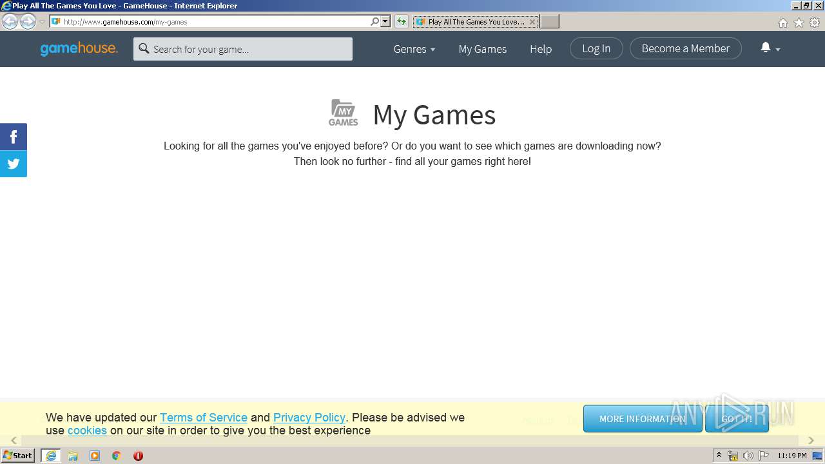The image size is (825, 464).
Task: Open the recent pages dropdown arrow
Action: point(42,22)
